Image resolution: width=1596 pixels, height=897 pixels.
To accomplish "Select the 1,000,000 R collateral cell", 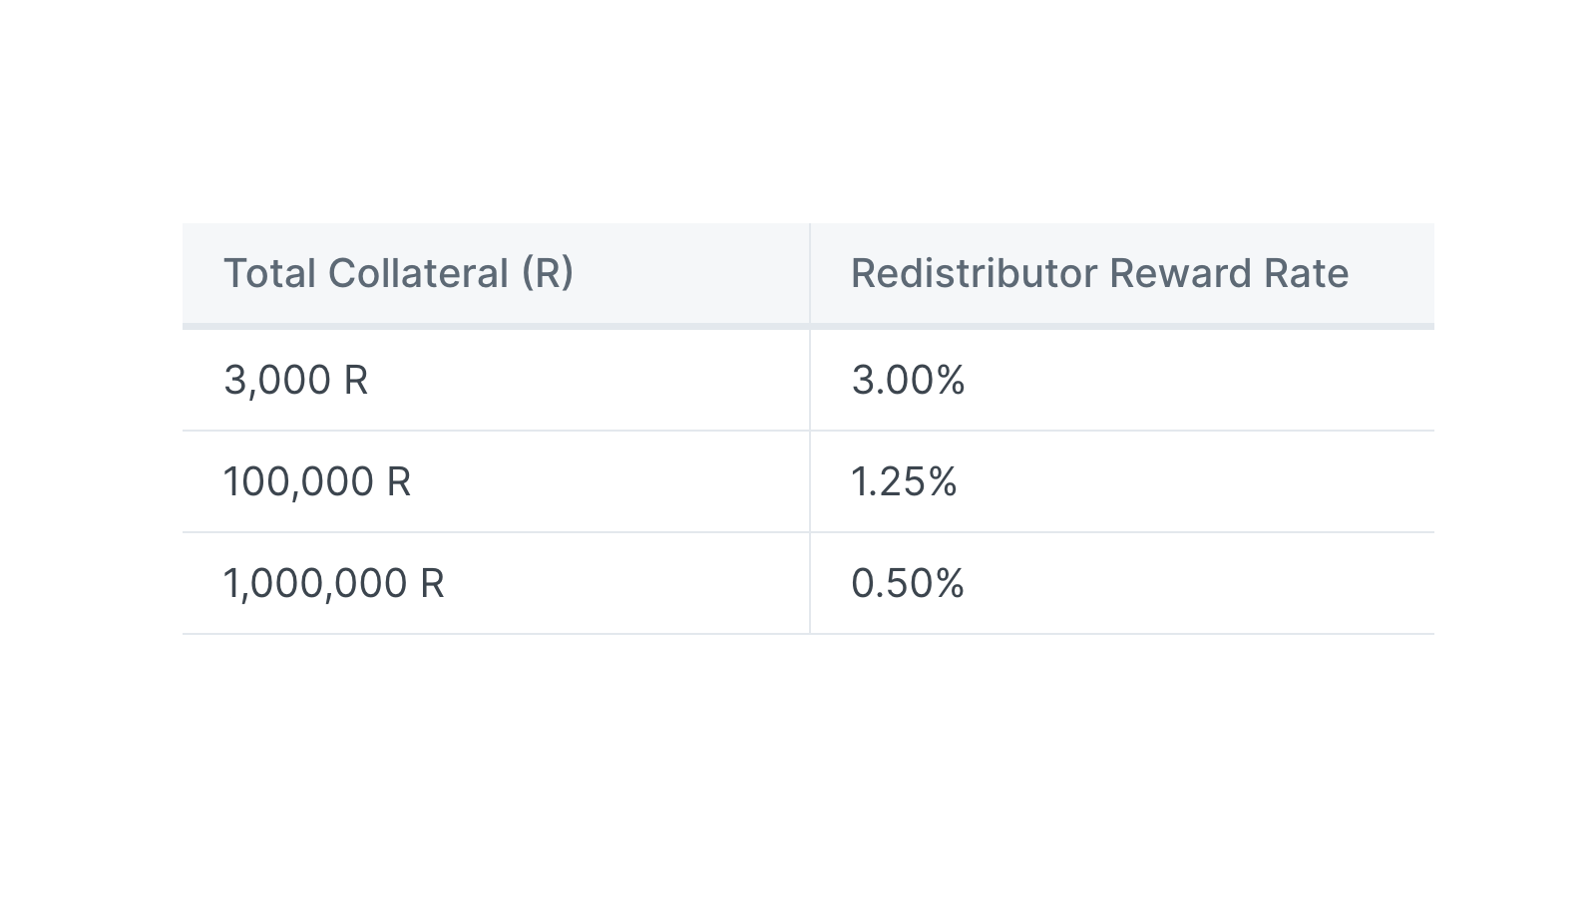I will point(496,583).
